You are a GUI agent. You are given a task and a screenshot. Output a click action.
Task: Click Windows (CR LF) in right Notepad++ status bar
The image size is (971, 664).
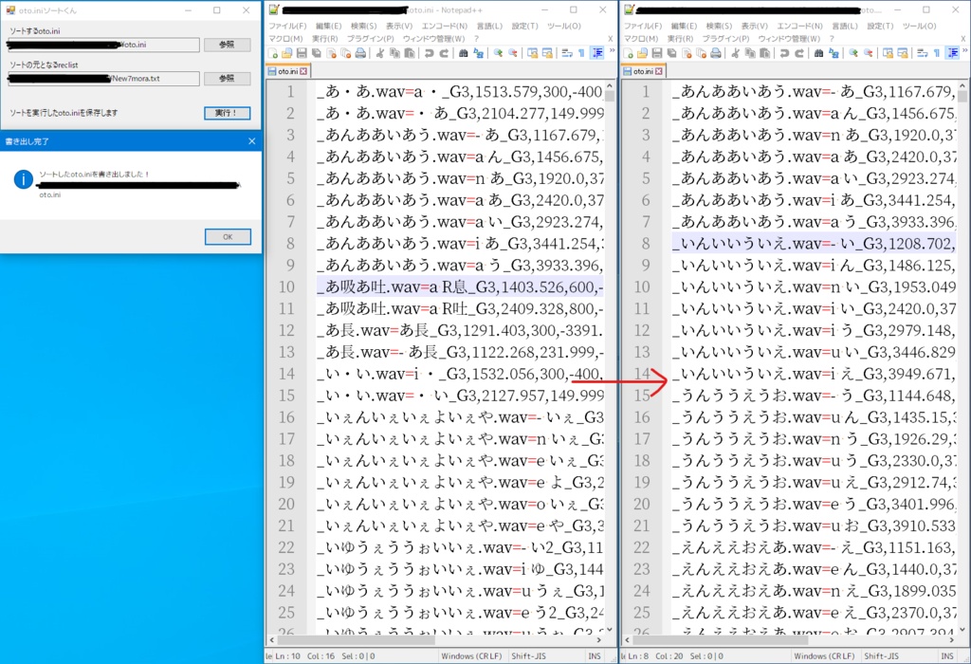click(824, 656)
